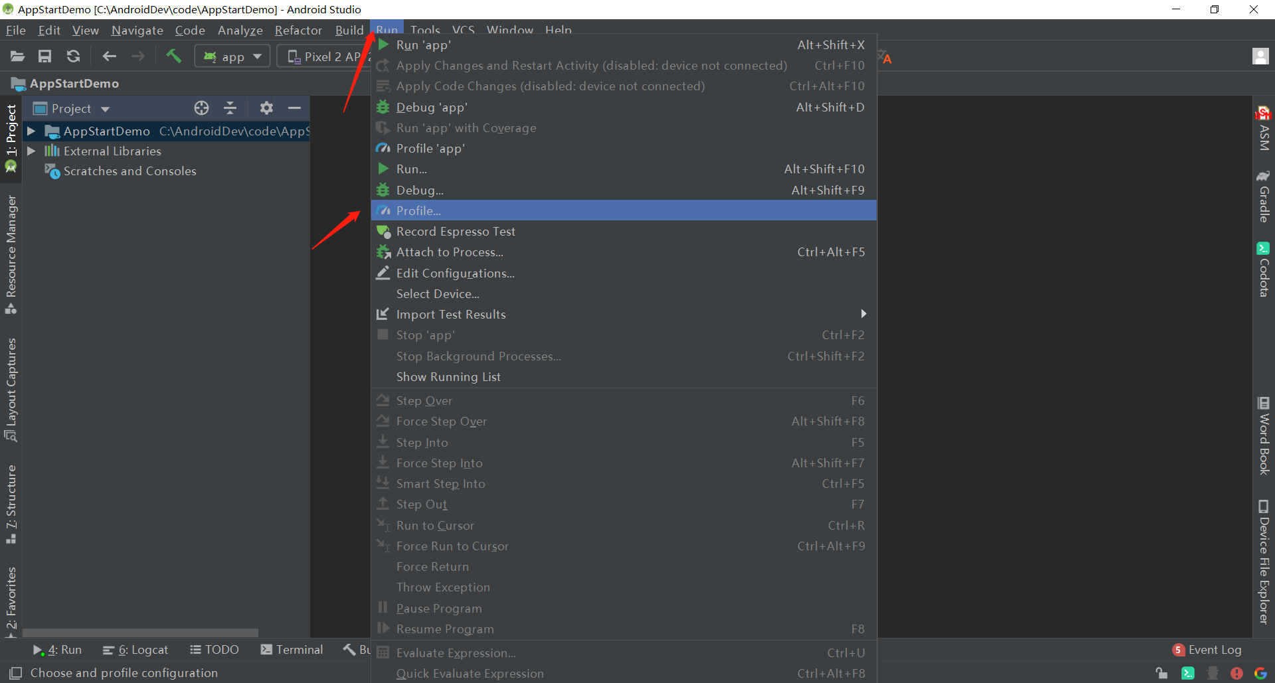
Task: Open the Codota tool window tab
Action: coord(1264,269)
